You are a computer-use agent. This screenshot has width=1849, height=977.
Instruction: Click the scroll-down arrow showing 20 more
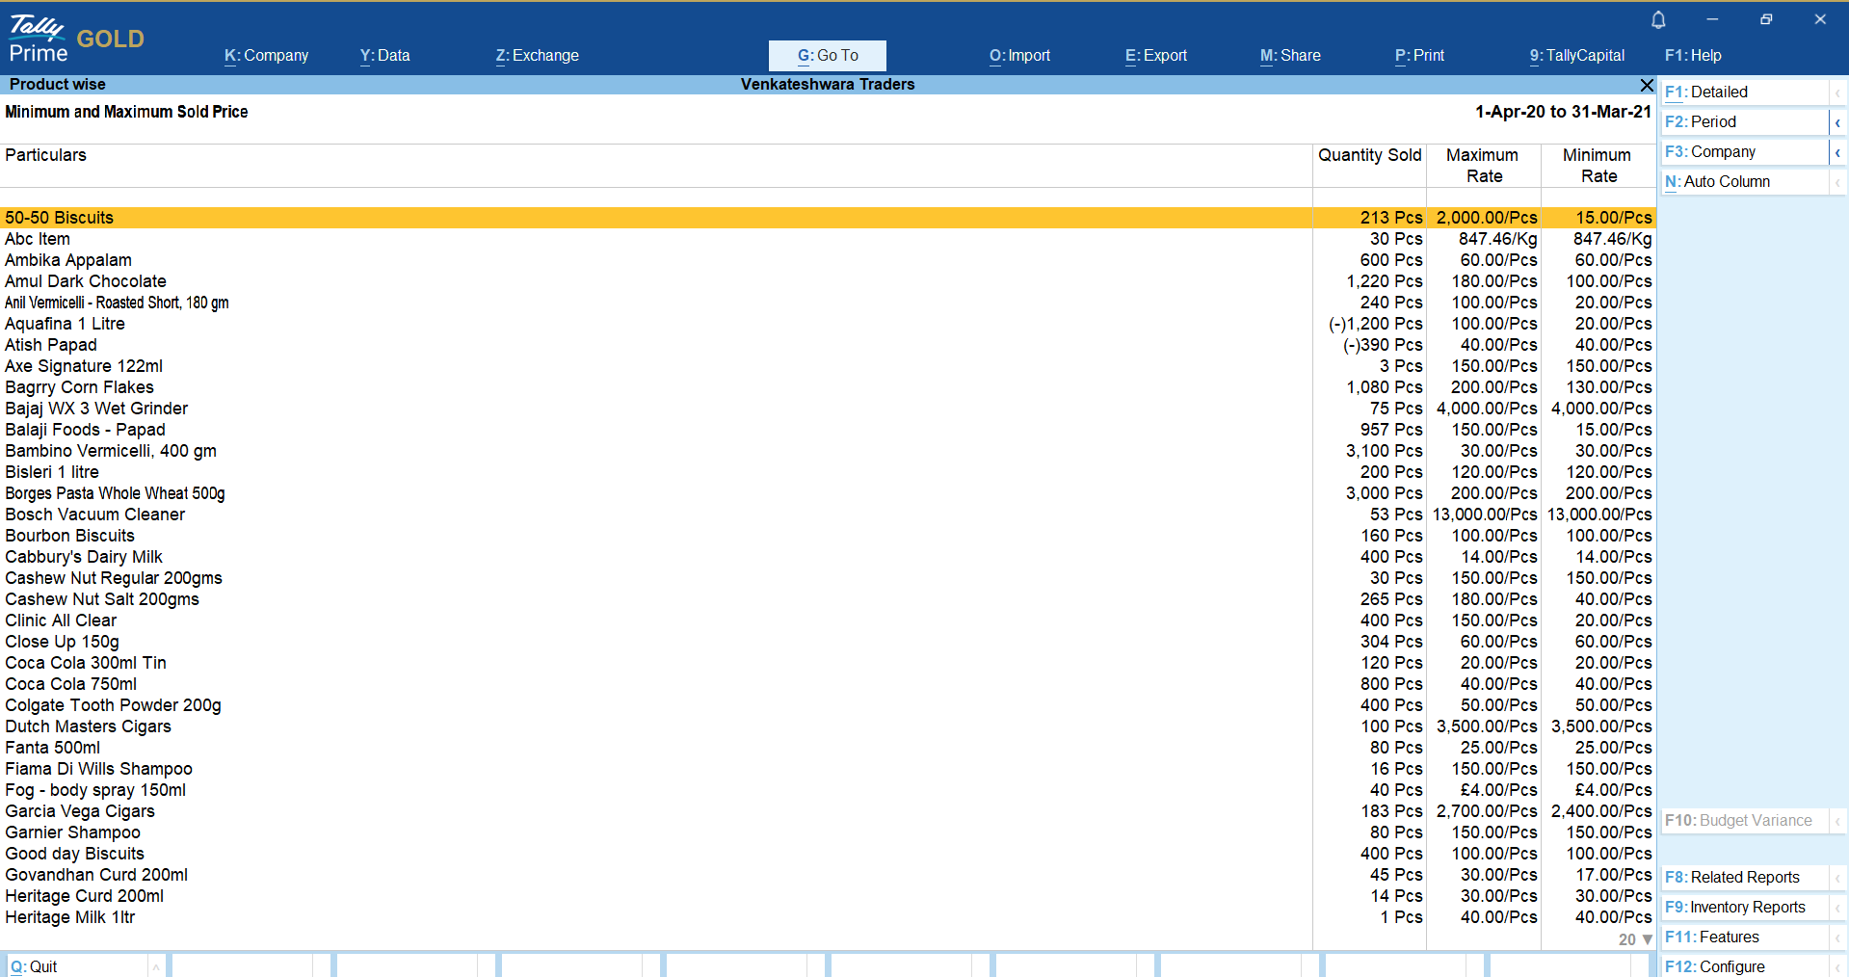(x=1647, y=939)
